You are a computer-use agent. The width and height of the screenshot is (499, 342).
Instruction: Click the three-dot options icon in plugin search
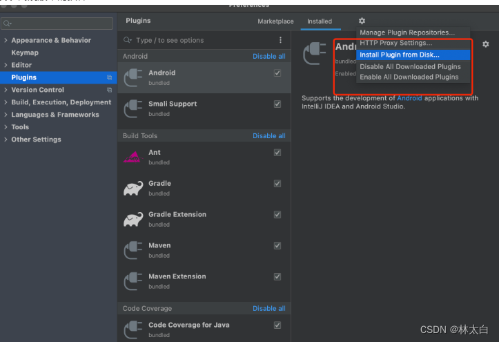[280, 40]
